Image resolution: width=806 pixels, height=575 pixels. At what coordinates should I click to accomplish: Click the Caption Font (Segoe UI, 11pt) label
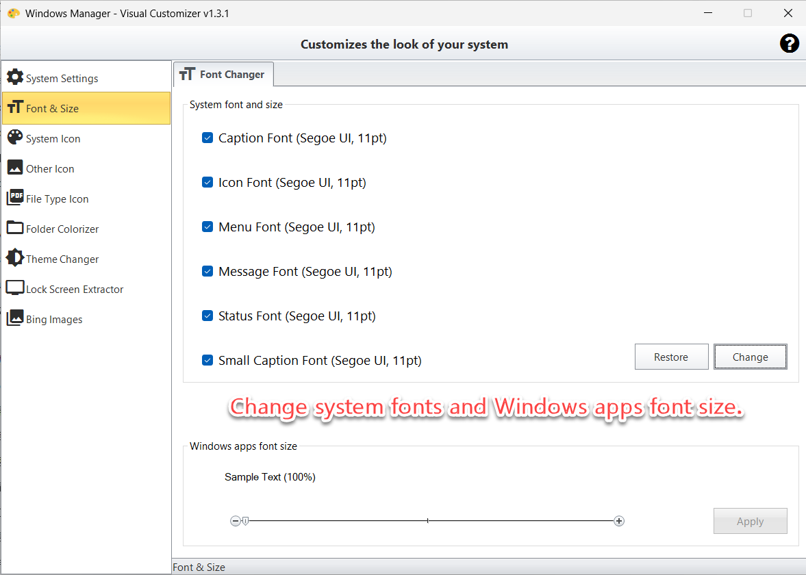[302, 138]
